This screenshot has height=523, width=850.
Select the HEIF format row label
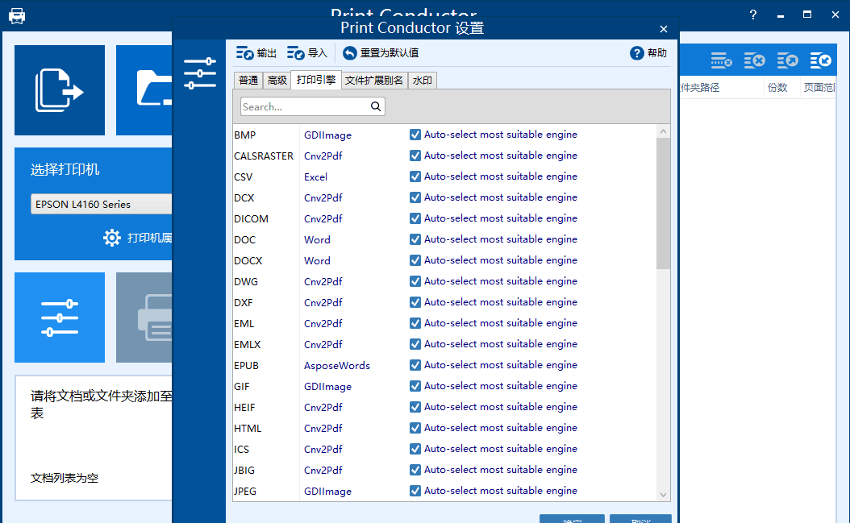pyautogui.click(x=244, y=408)
